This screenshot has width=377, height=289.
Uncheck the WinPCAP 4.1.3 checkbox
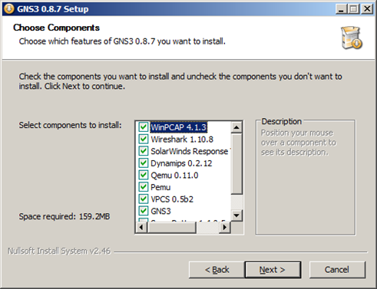(x=144, y=127)
